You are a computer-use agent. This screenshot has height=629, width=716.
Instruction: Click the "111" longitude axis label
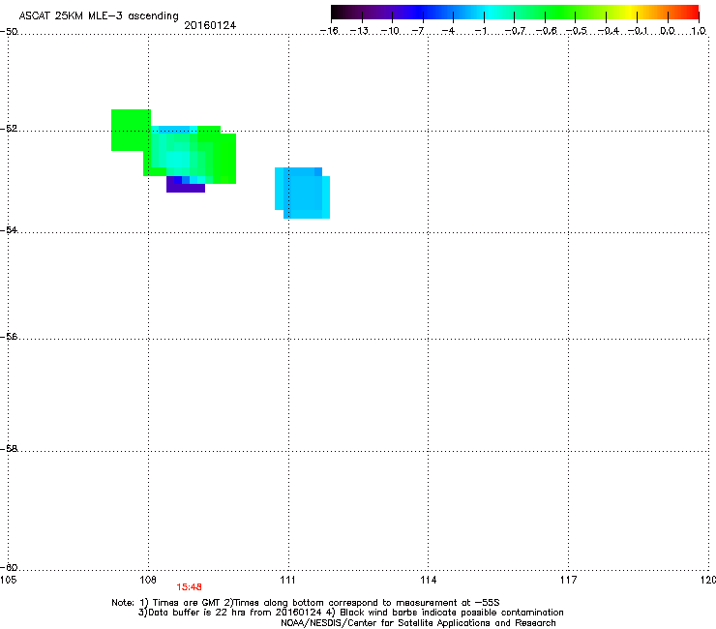[288, 580]
